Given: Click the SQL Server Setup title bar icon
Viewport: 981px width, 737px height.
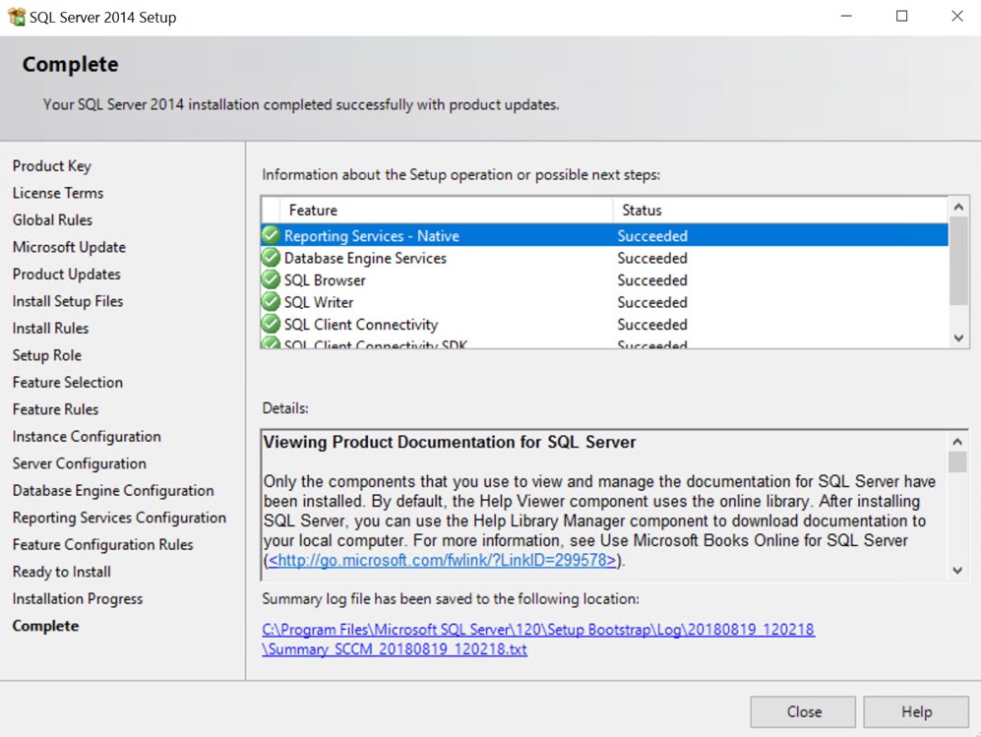Looking at the screenshot, I should [17, 17].
